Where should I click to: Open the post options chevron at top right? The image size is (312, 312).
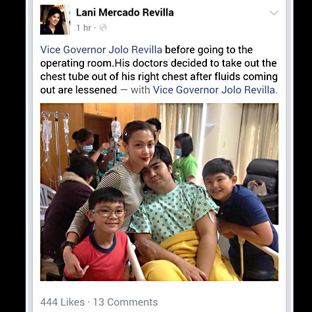click(x=274, y=13)
